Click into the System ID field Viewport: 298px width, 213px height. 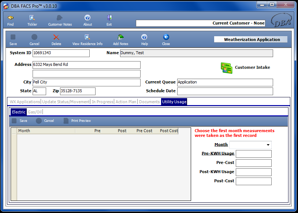pyautogui.click(x=61, y=53)
